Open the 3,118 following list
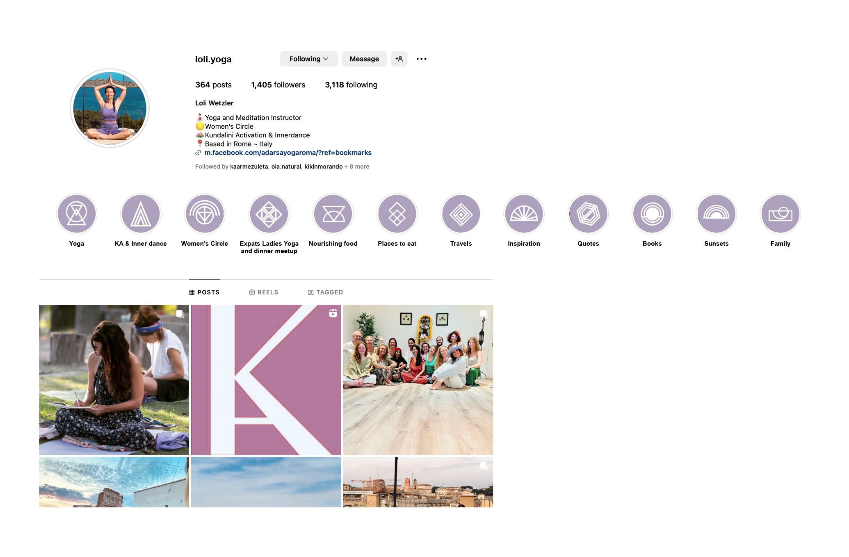 pos(351,85)
